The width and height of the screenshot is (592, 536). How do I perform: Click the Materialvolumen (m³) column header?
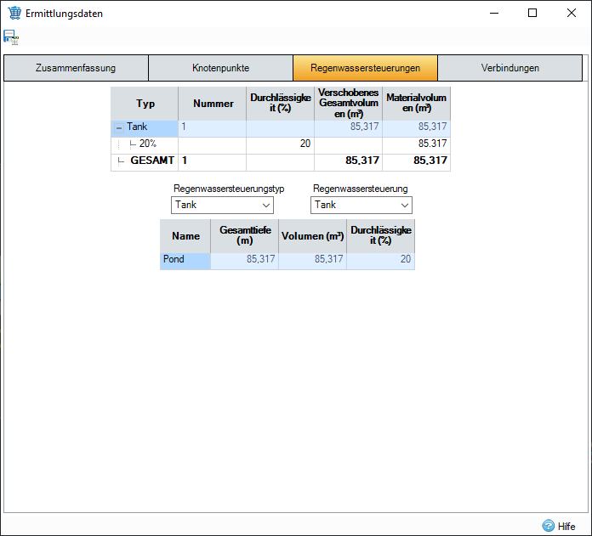pos(417,104)
